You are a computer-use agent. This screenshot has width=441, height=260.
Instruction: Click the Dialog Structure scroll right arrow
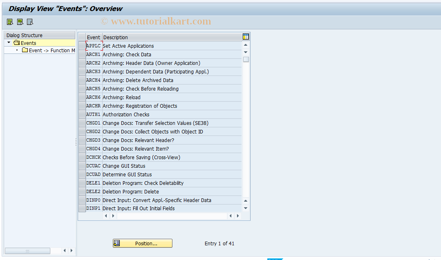click(x=72, y=251)
